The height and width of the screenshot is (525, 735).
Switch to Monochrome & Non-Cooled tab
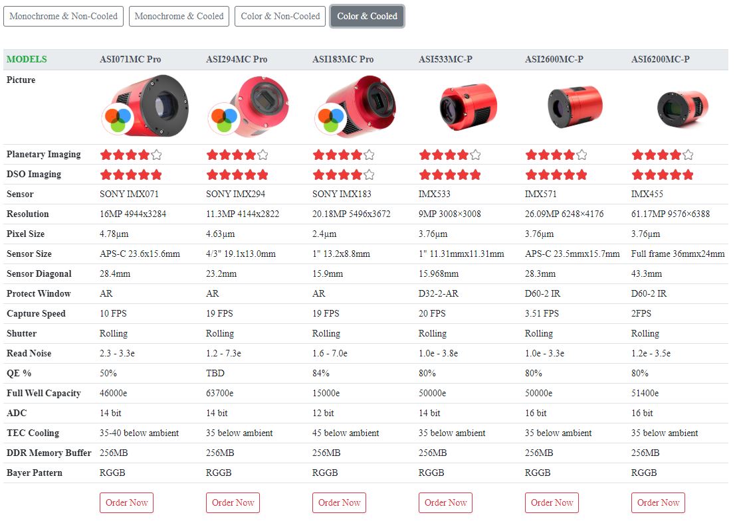coord(63,16)
